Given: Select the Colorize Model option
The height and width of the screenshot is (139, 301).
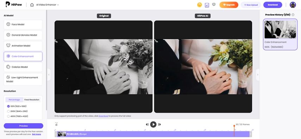Looking at the screenshot, I should (23, 67).
